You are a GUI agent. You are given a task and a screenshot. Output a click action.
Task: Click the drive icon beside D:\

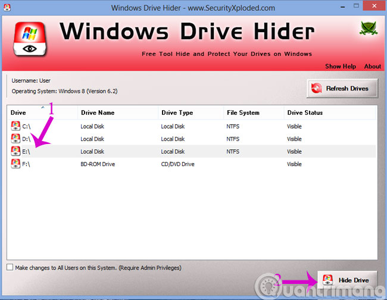15,139
